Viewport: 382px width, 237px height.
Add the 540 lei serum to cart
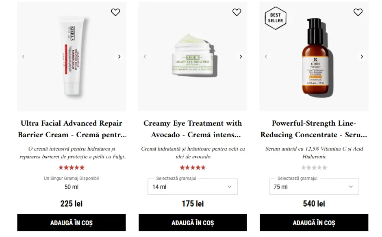click(x=314, y=223)
